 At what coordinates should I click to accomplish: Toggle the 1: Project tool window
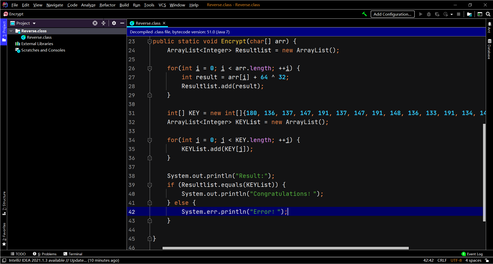coord(4,32)
